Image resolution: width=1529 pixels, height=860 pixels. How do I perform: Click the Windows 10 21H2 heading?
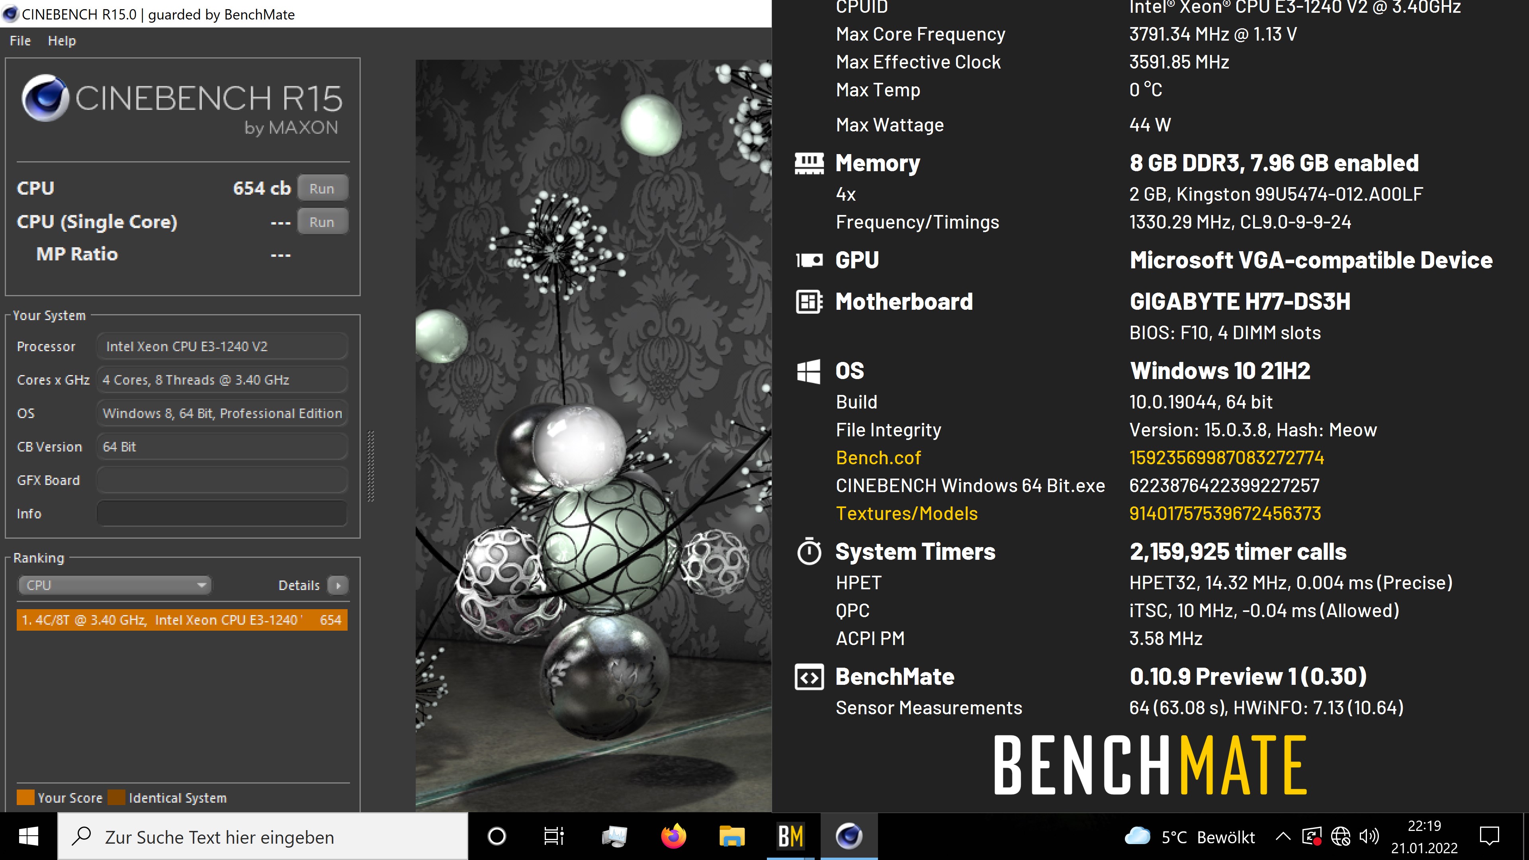[1220, 371]
